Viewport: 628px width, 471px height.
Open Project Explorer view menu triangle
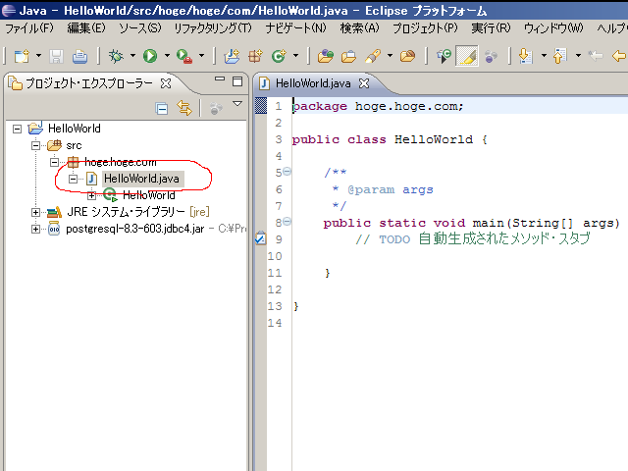coord(237,104)
